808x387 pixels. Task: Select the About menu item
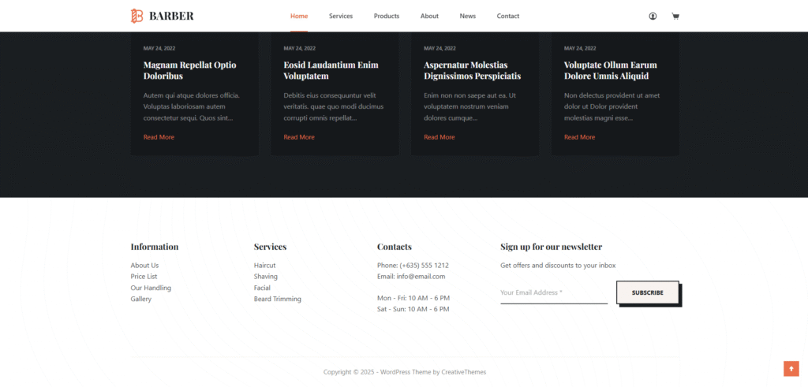[429, 16]
